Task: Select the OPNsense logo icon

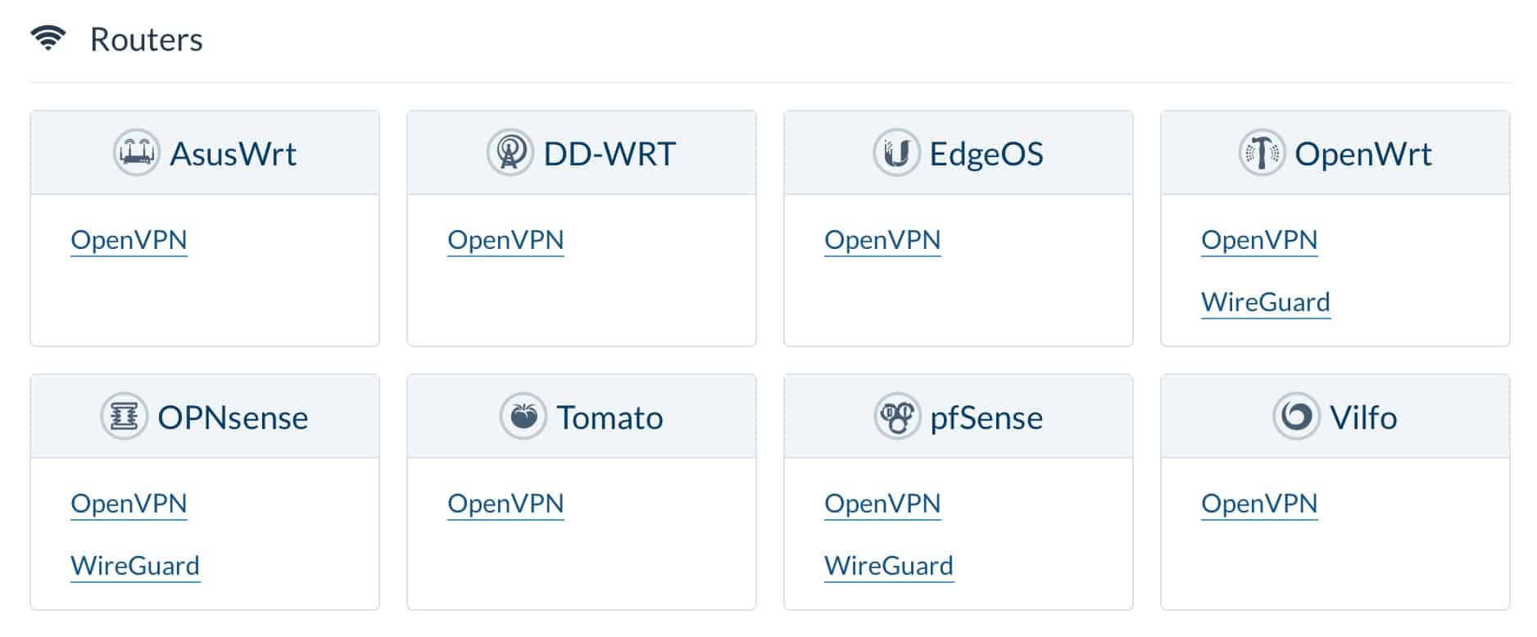Action: pyautogui.click(x=124, y=416)
